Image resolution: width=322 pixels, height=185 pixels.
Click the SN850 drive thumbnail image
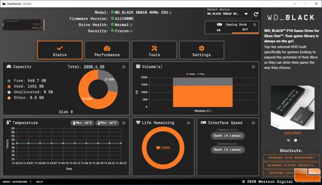(23, 25)
